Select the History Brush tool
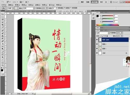The height and width of the screenshot is (95, 130). click(3, 38)
